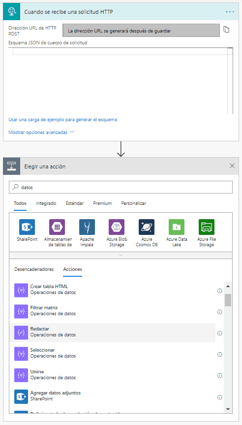Open the Desencadenadores tab
This screenshot has height=425, width=242.
34,269
